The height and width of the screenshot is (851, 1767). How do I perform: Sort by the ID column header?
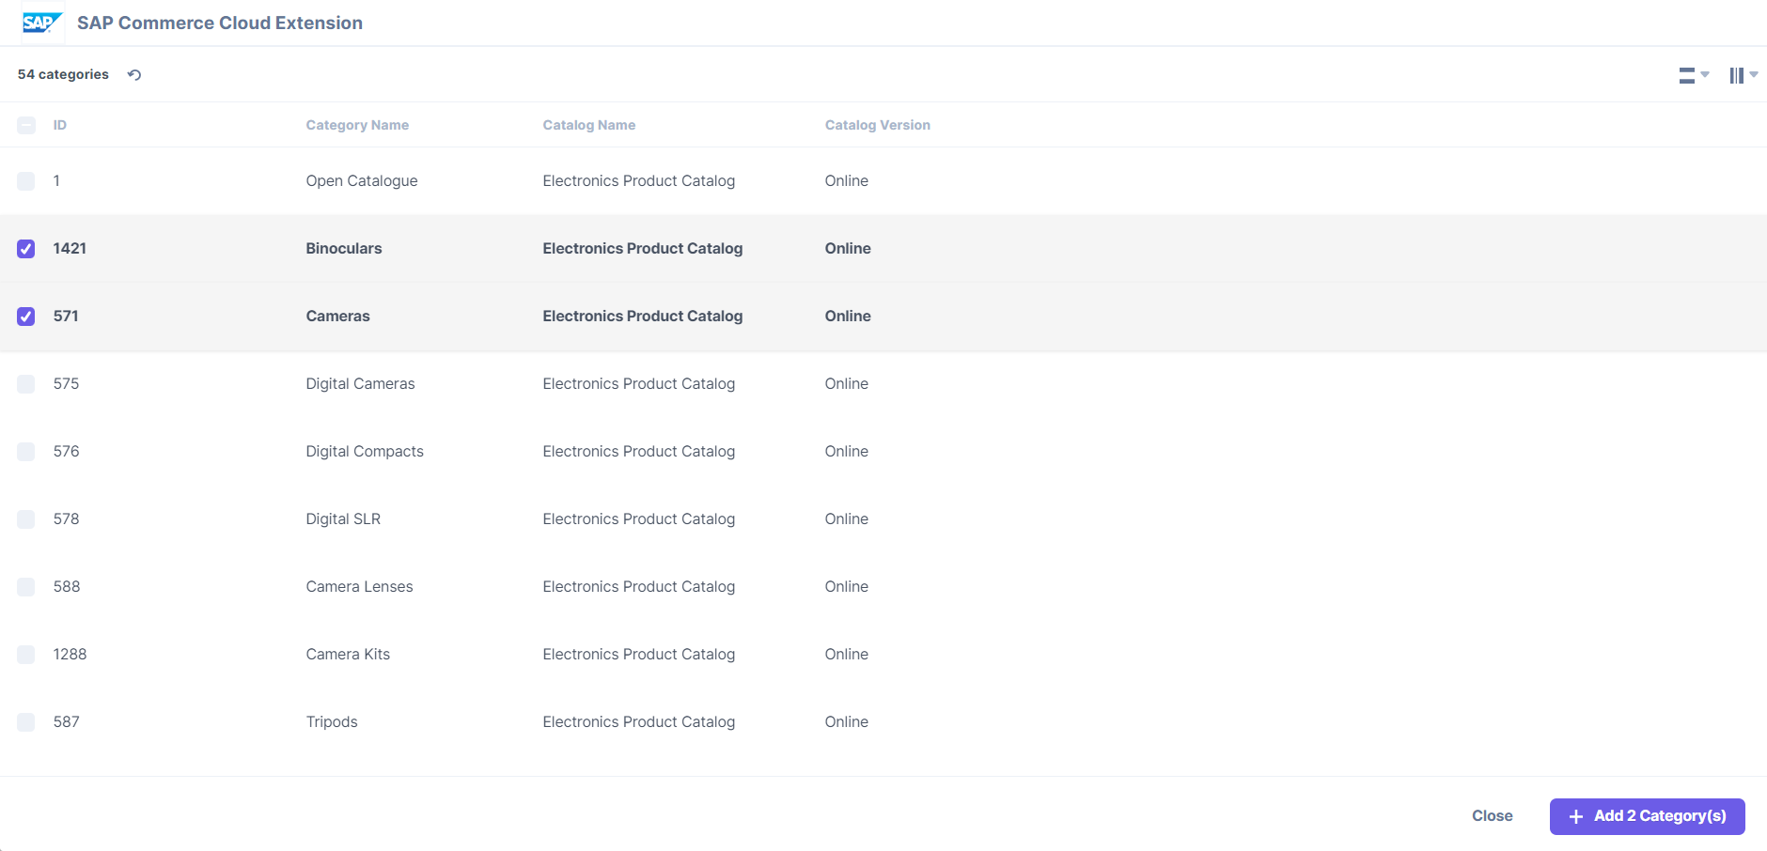pos(60,125)
